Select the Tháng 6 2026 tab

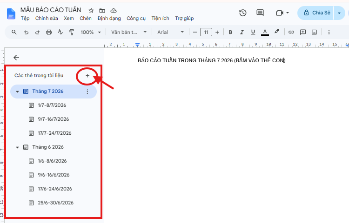[x=48, y=147]
